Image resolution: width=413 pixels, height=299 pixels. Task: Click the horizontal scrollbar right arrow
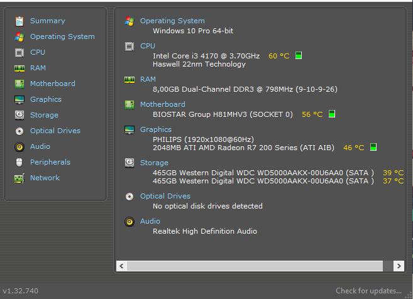click(399, 266)
